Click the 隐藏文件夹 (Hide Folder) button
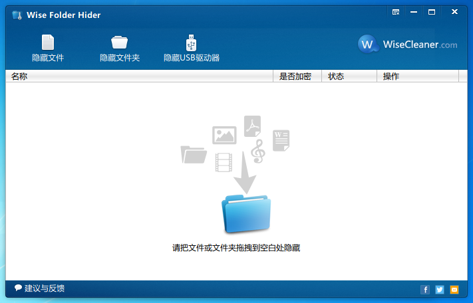Screen dimensions: 473x303 pyautogui.click(x=120, y=49)
